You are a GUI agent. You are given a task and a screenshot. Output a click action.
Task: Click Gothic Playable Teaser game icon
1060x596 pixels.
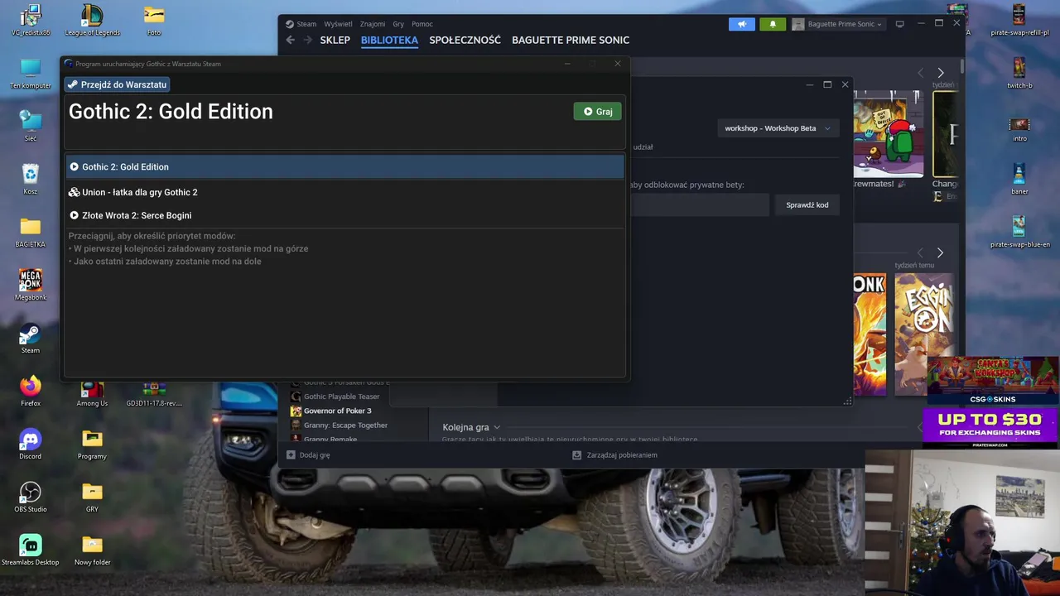coord(296,397)
